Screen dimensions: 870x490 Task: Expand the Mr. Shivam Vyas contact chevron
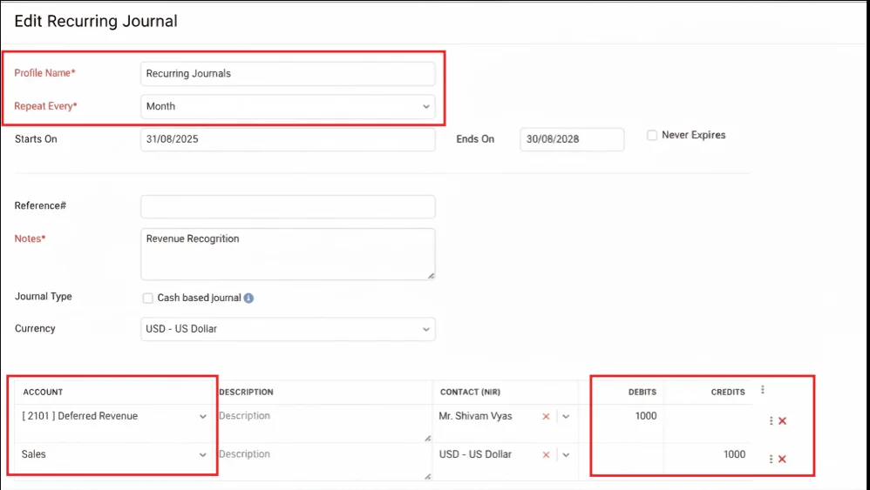(566, 417)
